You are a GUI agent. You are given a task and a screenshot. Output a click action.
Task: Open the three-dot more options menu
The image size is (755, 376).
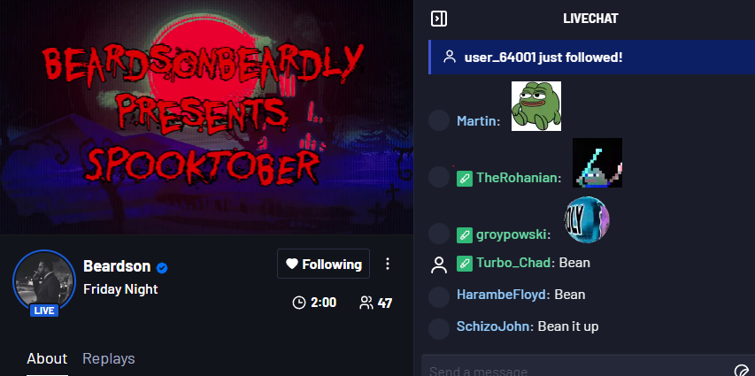388,264
